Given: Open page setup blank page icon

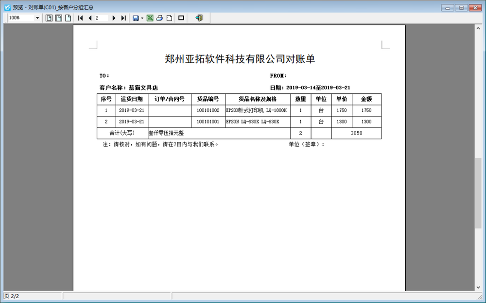Looking at the screenshot, I should (169, 18).
